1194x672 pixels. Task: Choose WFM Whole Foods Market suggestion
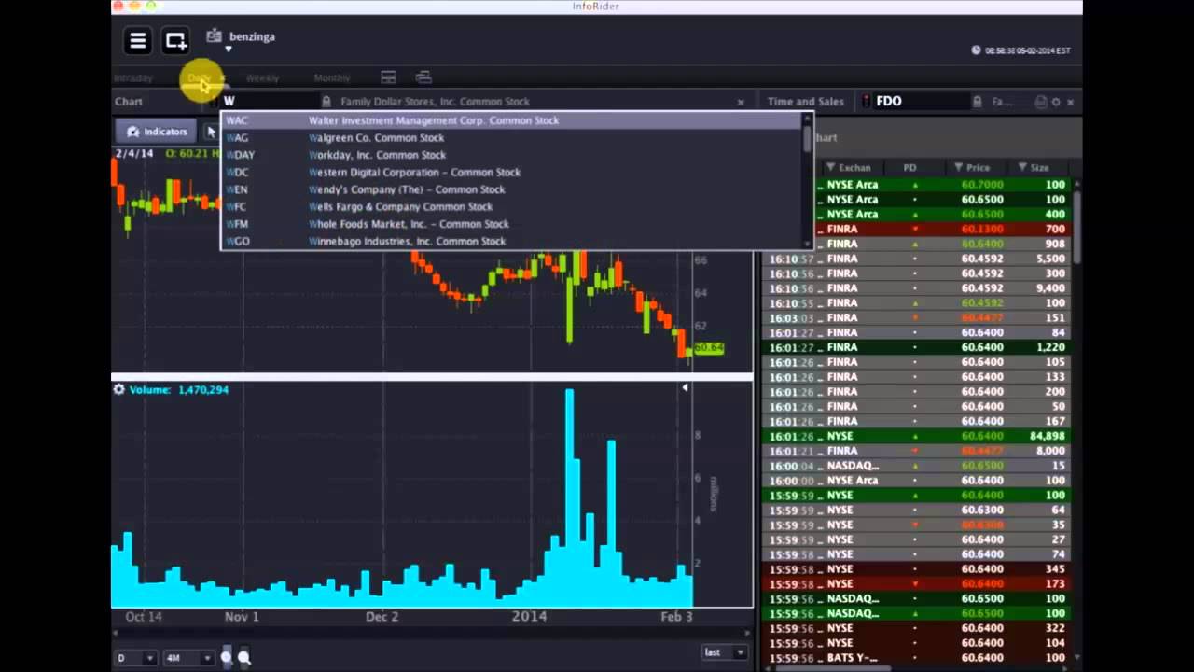click(511, 224)
